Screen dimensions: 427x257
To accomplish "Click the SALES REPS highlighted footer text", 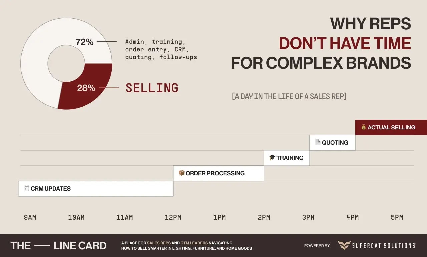I will [158, 243].
